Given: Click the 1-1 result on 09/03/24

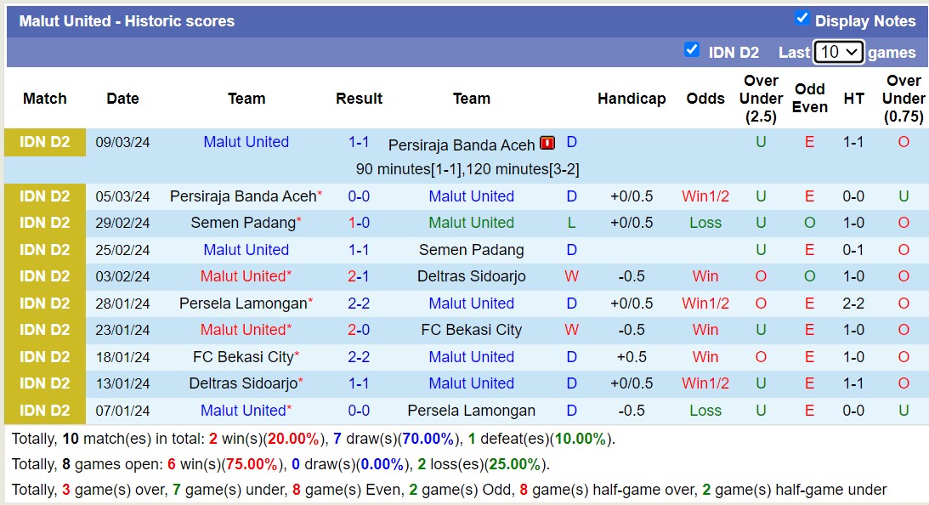Looking at the screenshot, I should click(x=359, y=142).
